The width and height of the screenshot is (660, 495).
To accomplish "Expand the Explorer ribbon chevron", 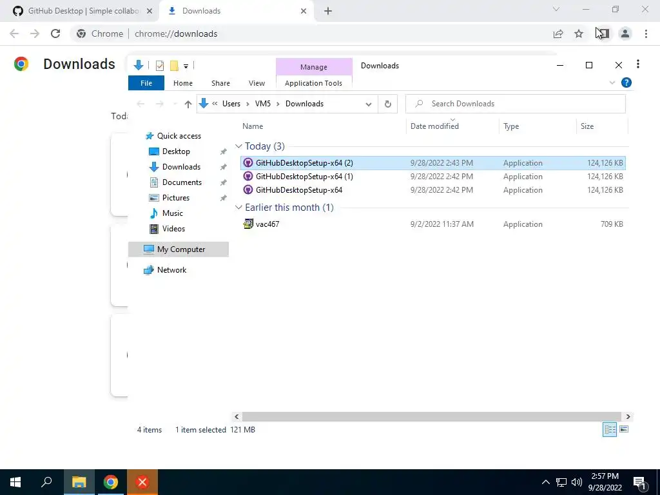I will pos(612,82).
